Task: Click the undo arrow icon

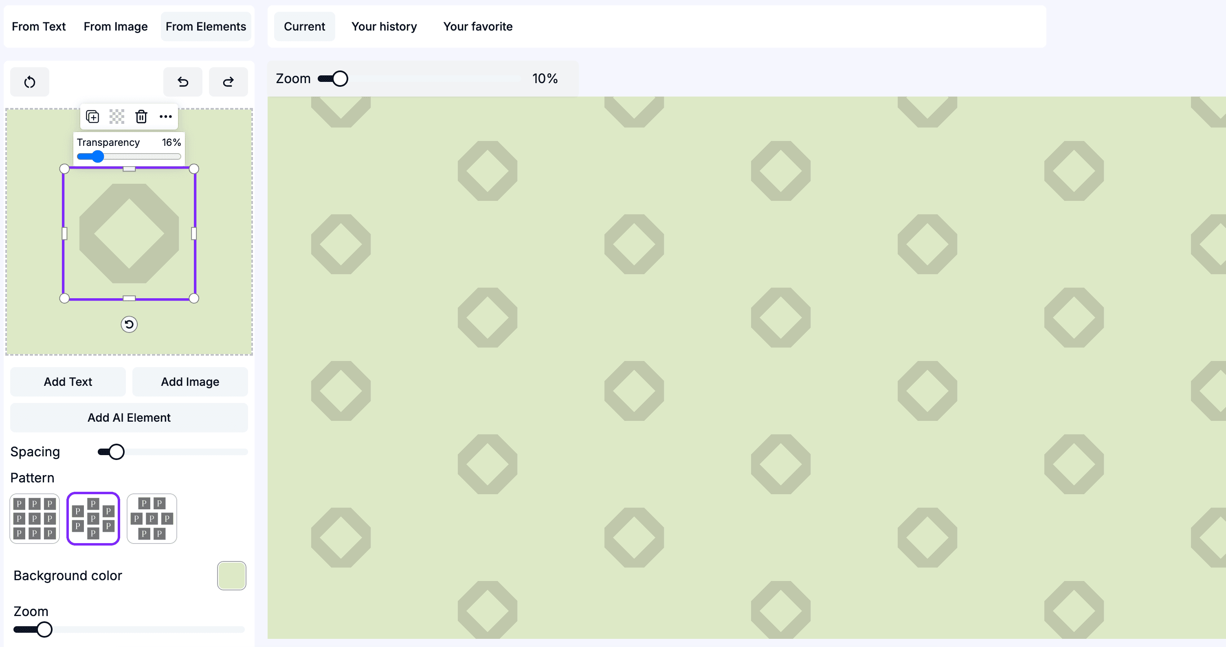Action: click(183, 82)
